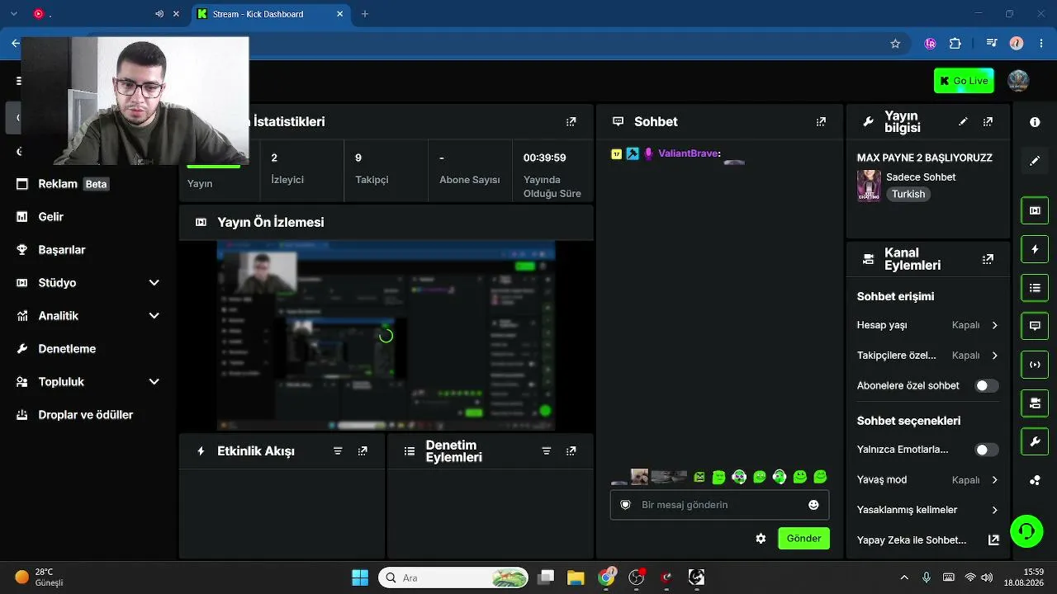Viewport: 1057px width, 594px height.
Task: Open File Explorer from the taskbar
Action: click(576, 577)
